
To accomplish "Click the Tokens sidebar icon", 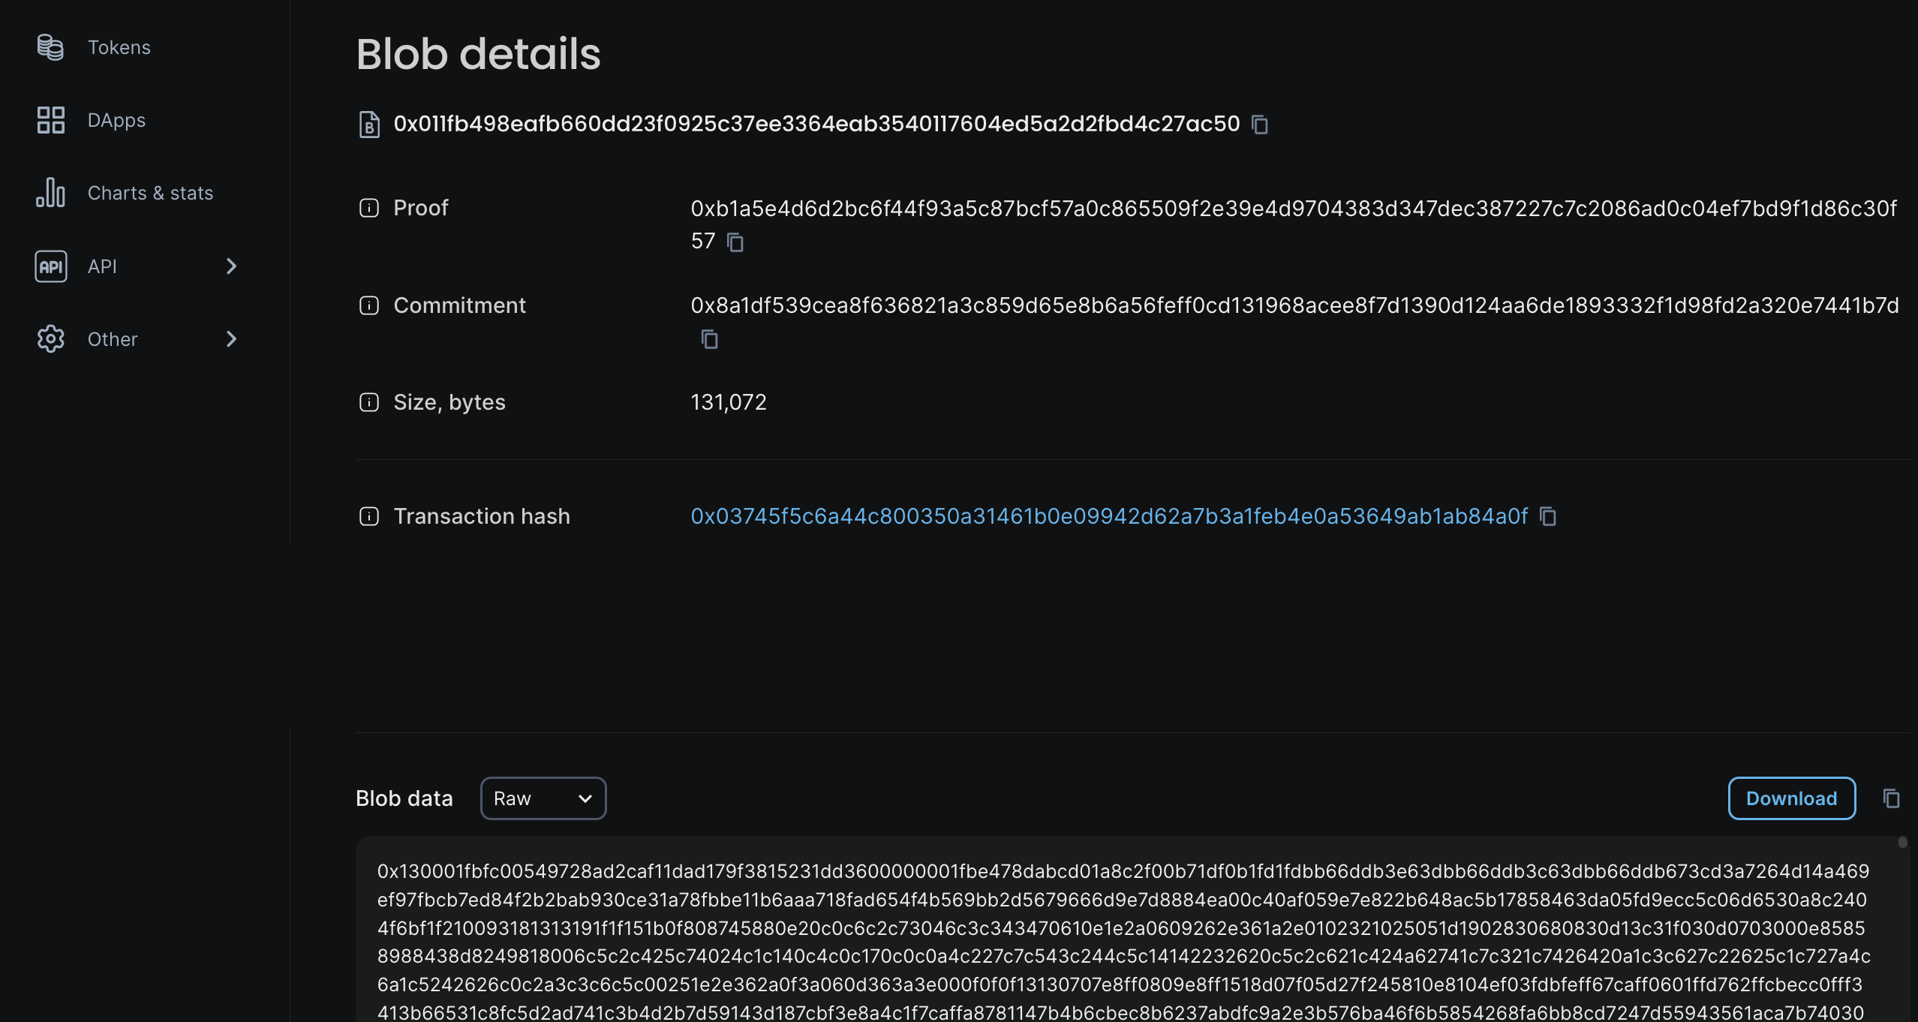I will pyautogui.click(x=51, y=47).
